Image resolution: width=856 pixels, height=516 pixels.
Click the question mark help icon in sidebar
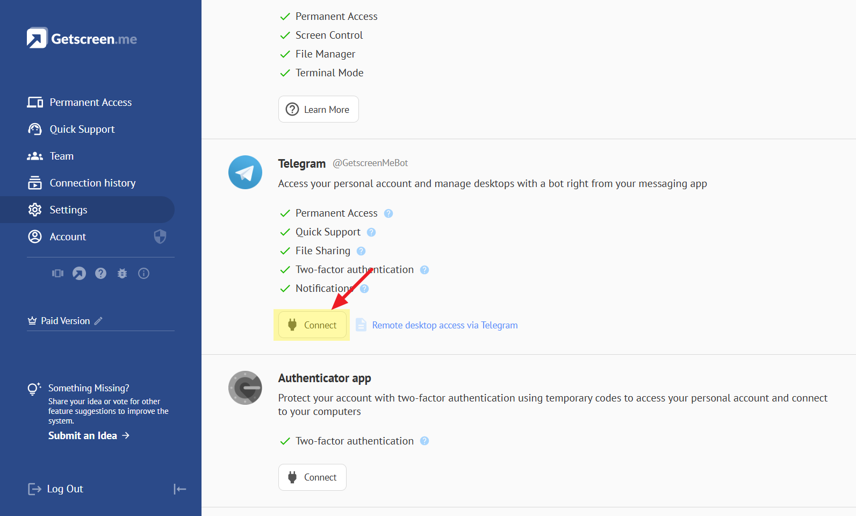click(100, 274)
